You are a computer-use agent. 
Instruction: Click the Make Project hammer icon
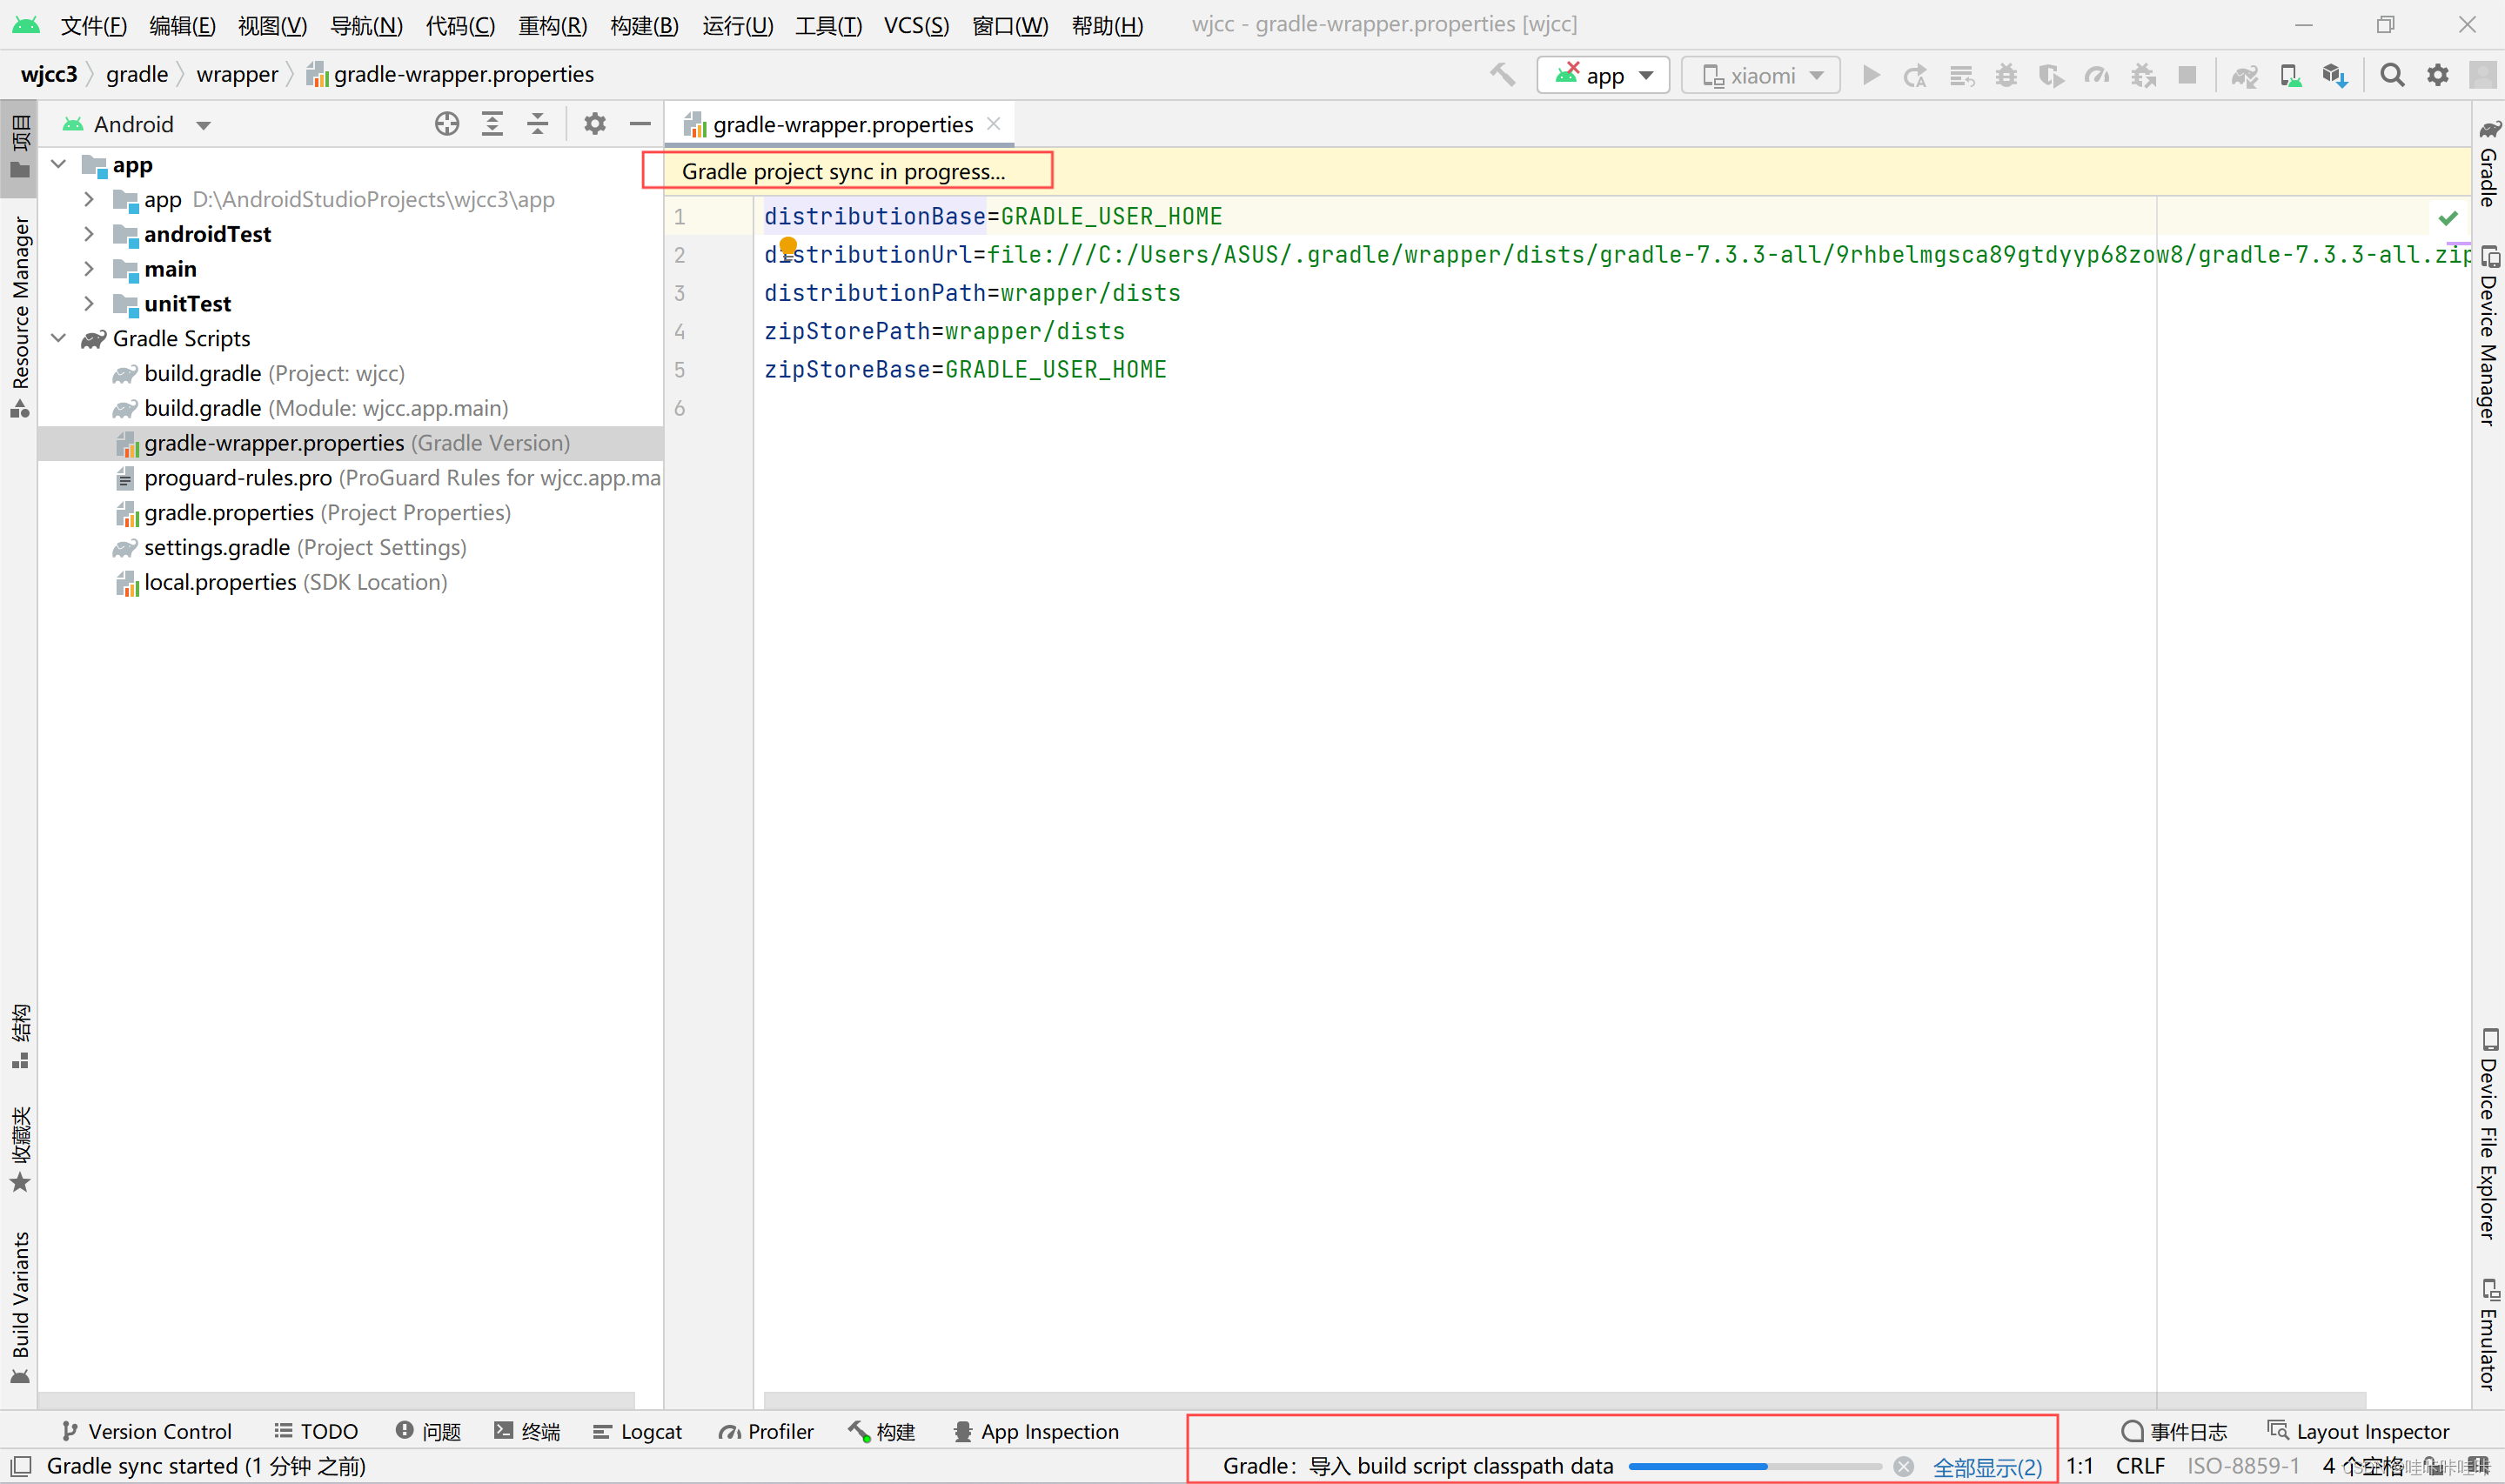pyautogui.click(x=1502, y=75)
